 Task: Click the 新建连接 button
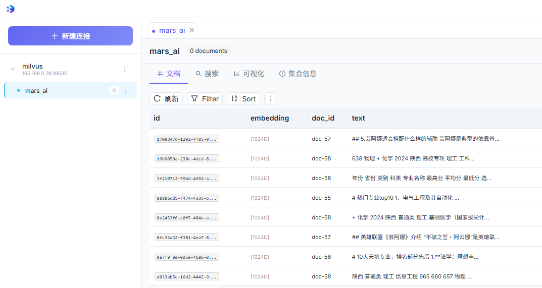pyautogui.click(x=71, y=36)
